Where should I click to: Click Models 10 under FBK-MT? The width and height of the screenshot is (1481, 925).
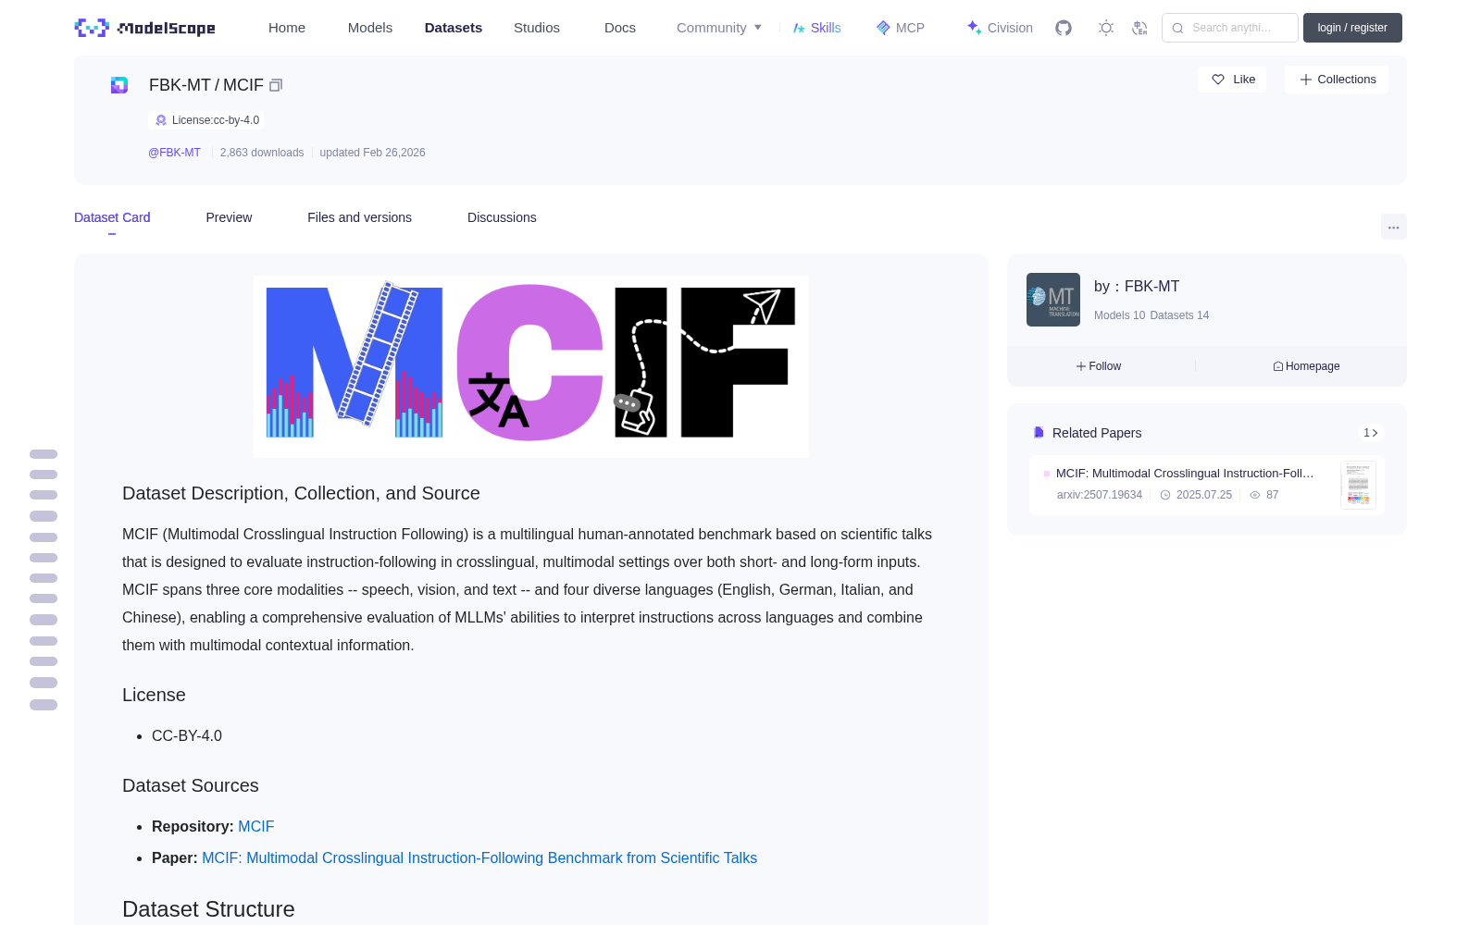(x=1119, y=315)
